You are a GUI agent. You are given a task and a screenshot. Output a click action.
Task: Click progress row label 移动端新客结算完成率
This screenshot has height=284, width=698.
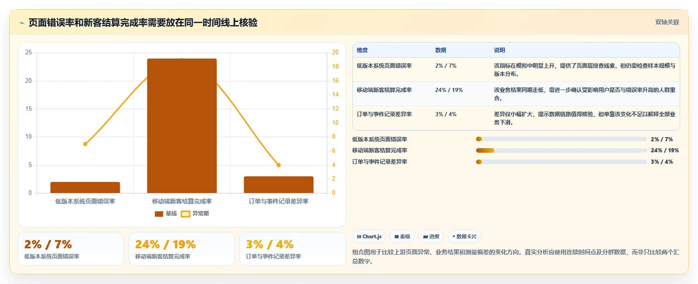point(379,150)
